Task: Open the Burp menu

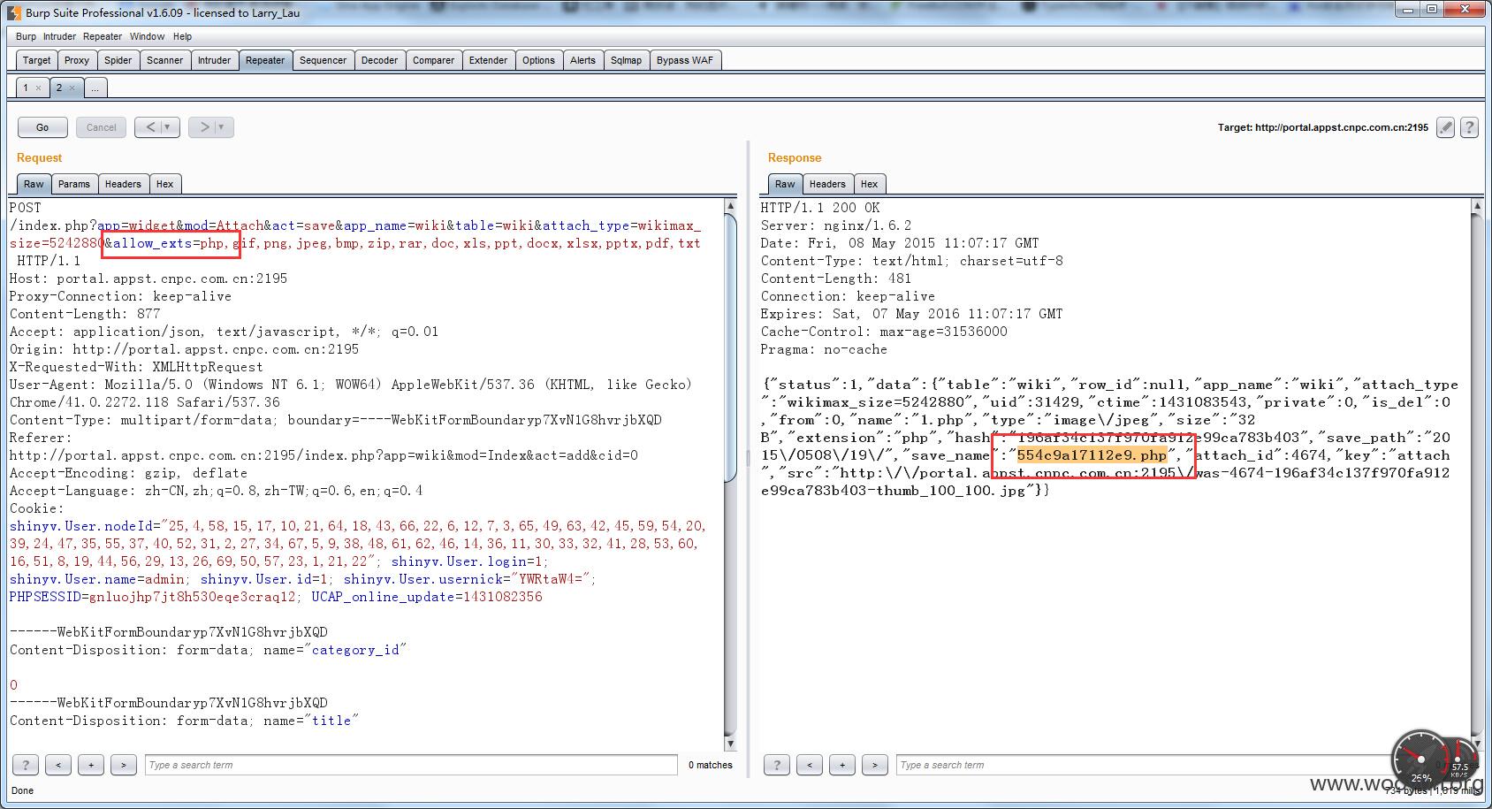Action: point(26,36)
